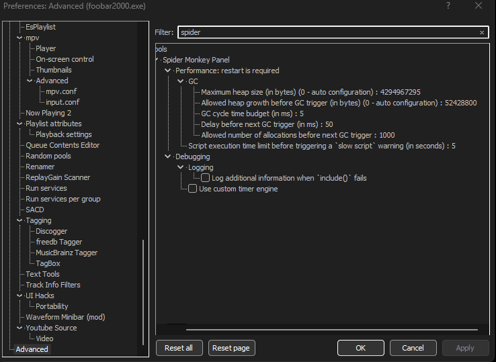Select Video under Youtube Source
This screenshot has height=362, width=496.
[44, 339]
